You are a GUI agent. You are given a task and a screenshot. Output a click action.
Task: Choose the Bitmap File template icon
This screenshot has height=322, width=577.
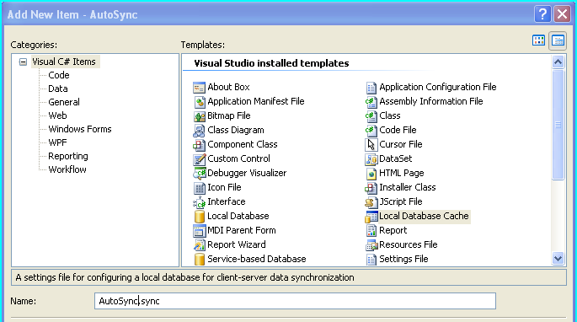click(199, 116)
